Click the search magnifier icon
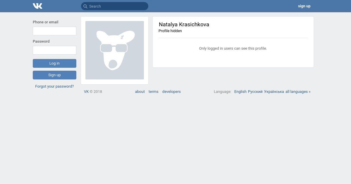This screenshot has height=184, width=351. click(x=85, y=6)
